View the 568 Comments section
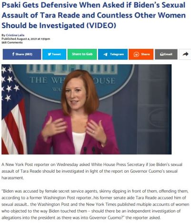The height and width of the screenshot is (223, 191). click(x=12, y=42)
